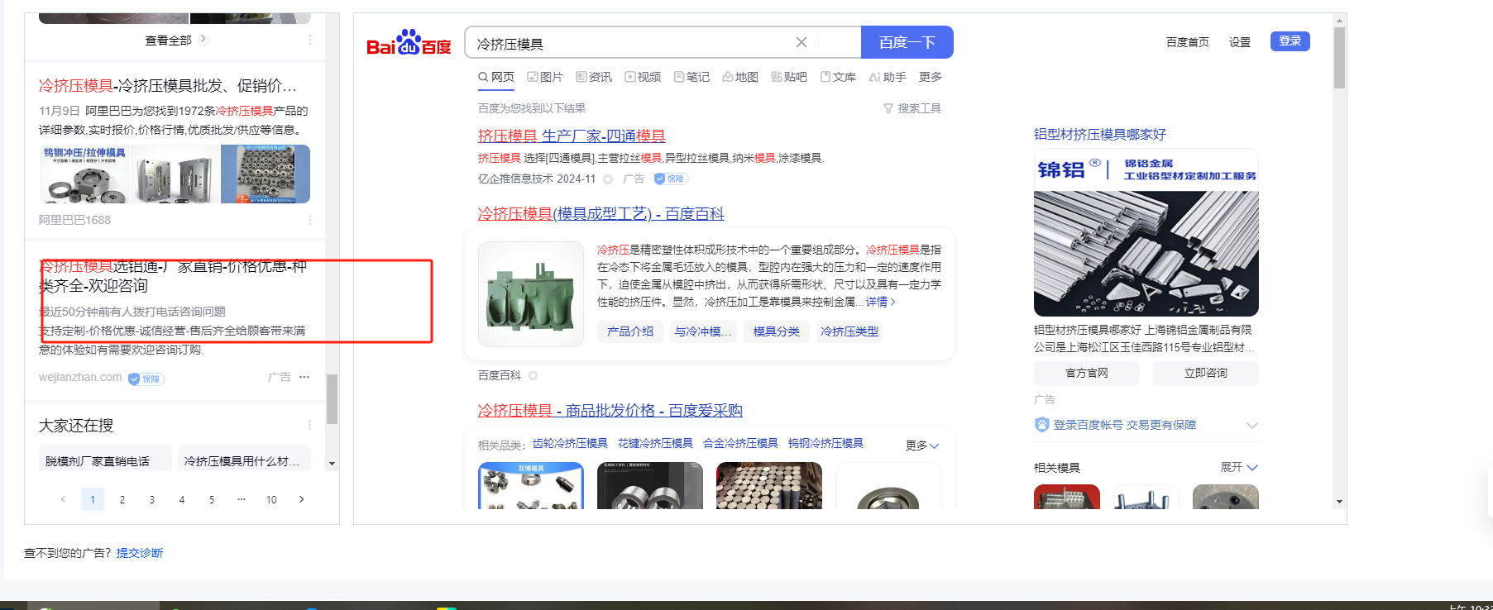This screenshot has width=1493, height=610.
Task: Go to results page 4
Action: pos(182,499)
